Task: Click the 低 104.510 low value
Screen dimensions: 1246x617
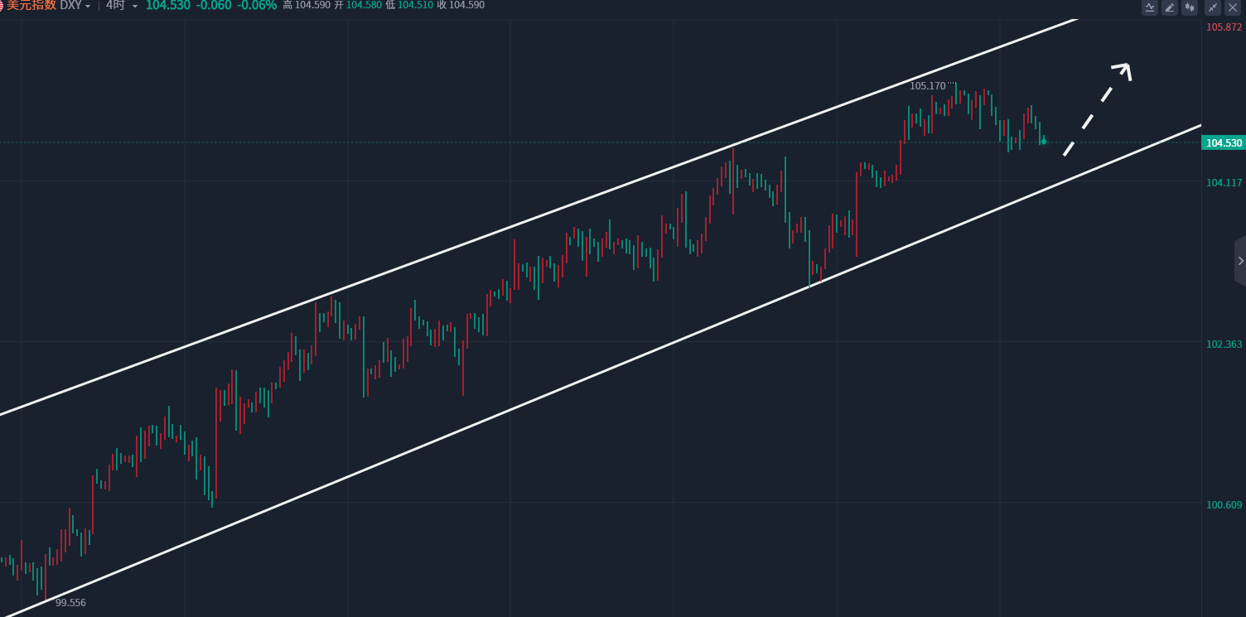Action: 409,5
